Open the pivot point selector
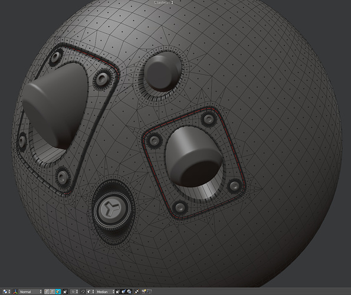 pyautogui.click(x=6, y=291)
